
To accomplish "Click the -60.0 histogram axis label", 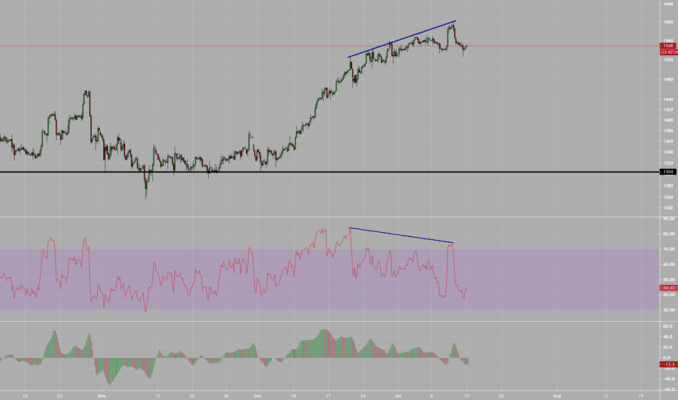I will click(668, 389).
